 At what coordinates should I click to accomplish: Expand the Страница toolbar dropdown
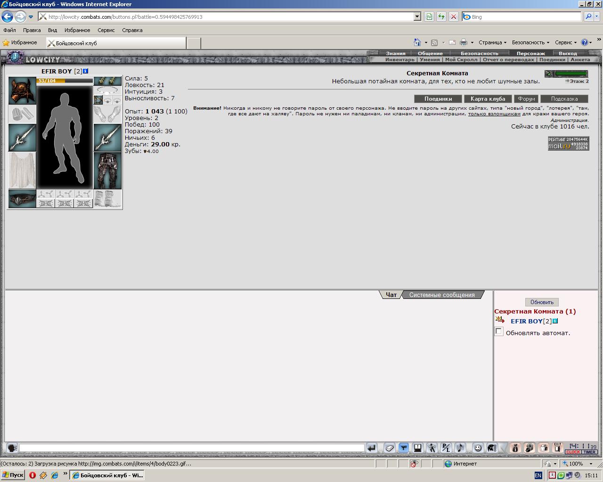[x=492, y=42]
